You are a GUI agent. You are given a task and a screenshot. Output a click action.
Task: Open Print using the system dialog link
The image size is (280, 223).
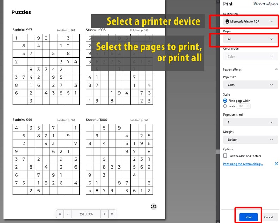(x=243, y=164)
